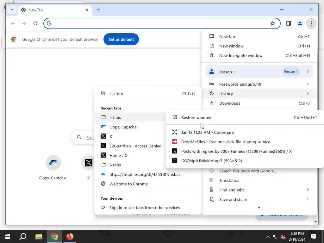
Task: Click the page scrollbar down arrow
Action: coord(315,222)
